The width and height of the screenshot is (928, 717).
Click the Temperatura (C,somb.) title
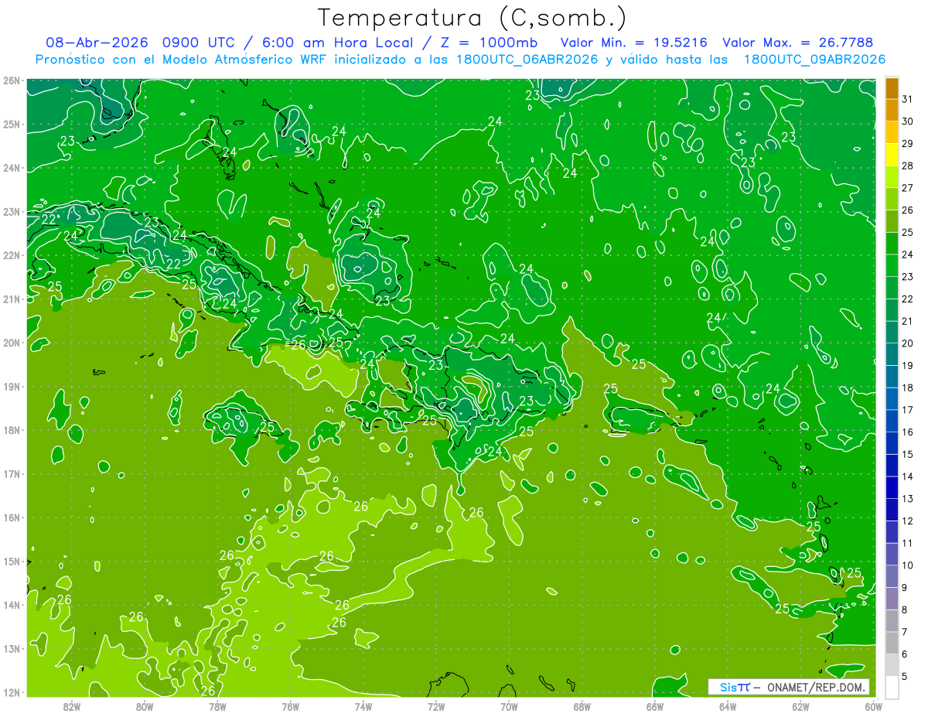[x=472, y=18]
